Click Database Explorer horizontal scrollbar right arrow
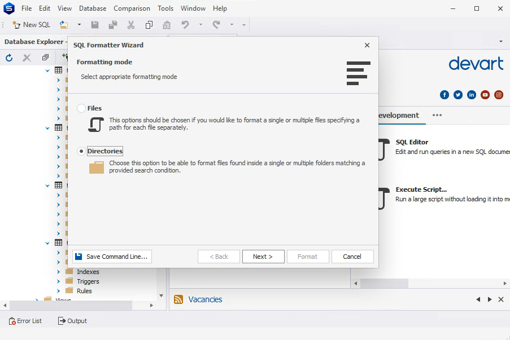The height and width of the screenshot is (340, 510). (151, 305)
